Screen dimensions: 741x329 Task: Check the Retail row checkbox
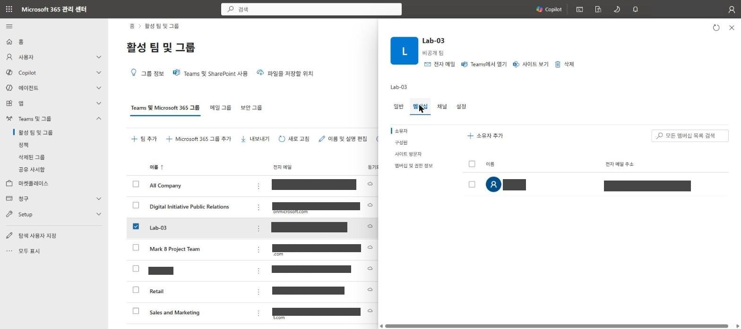(136, 290)
